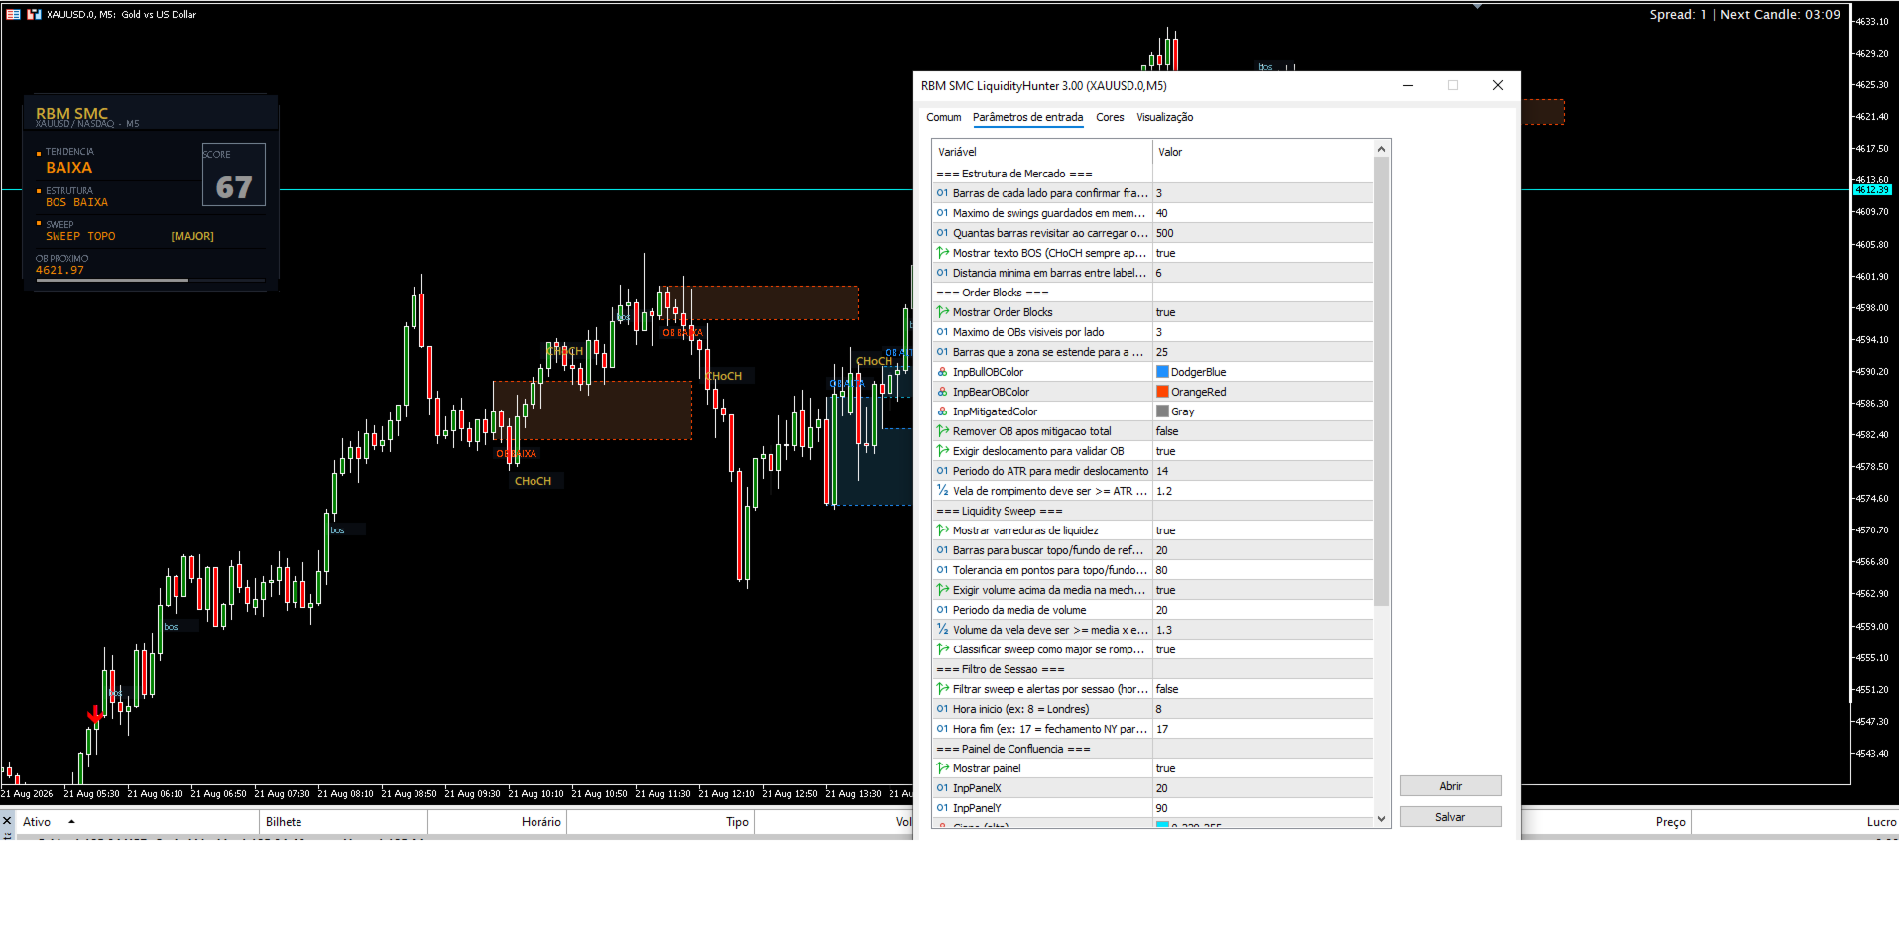This screenshot has width=1899, height=940.
Task: Click the Horário column header in the trade panel
Action: [x=497, y=822]
